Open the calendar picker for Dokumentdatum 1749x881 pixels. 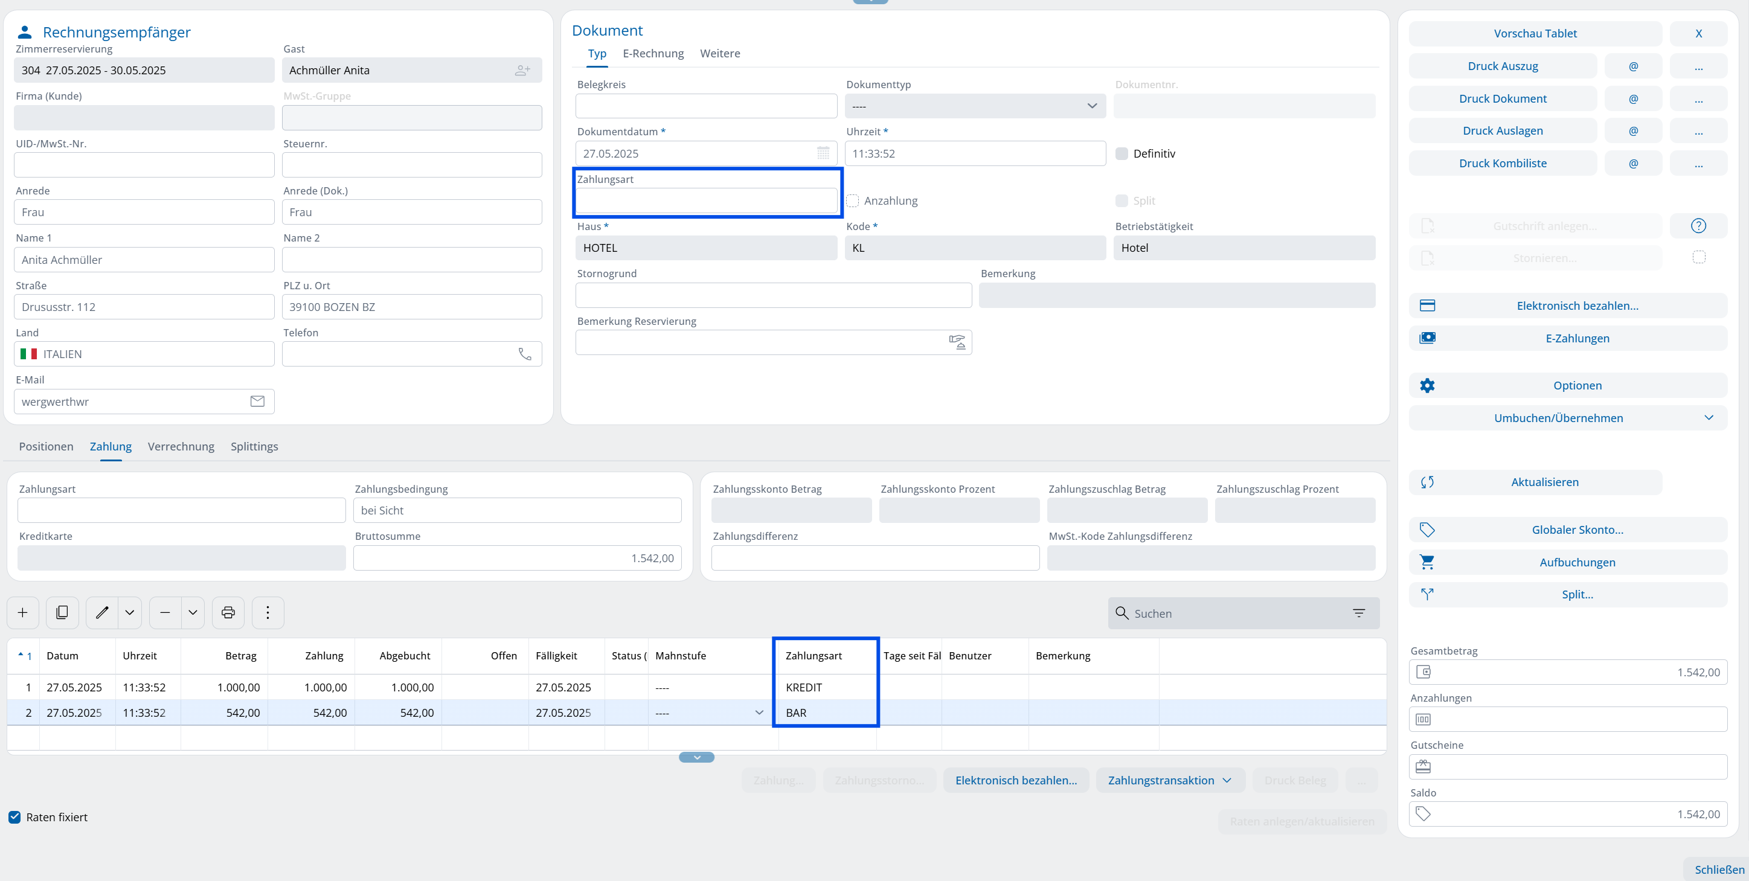pos(823,153)
